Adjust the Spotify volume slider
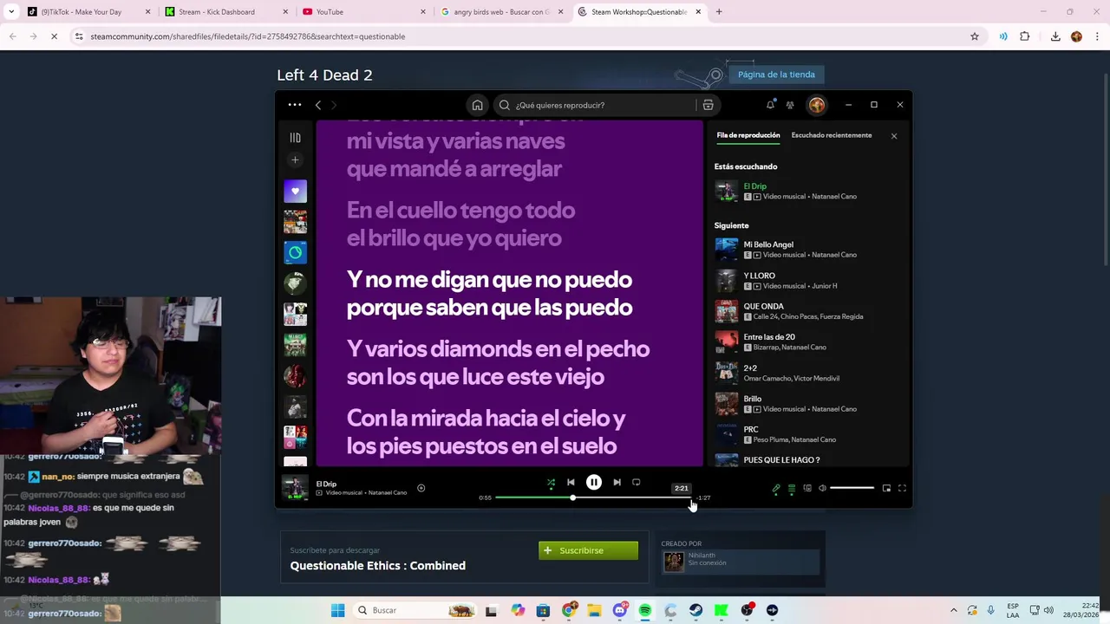1110x624 pixels. [x=852, y=488]
